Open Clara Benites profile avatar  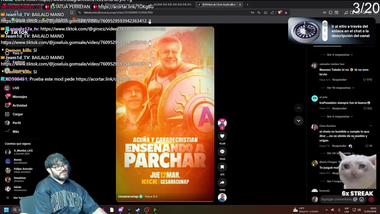(x=314, y=127)
